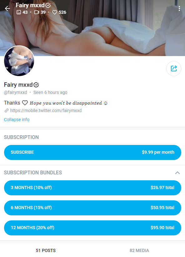185x257 pixels.
Task: Open the mobile.twitter.com/fairymxxd link
Action: point(46,111)
